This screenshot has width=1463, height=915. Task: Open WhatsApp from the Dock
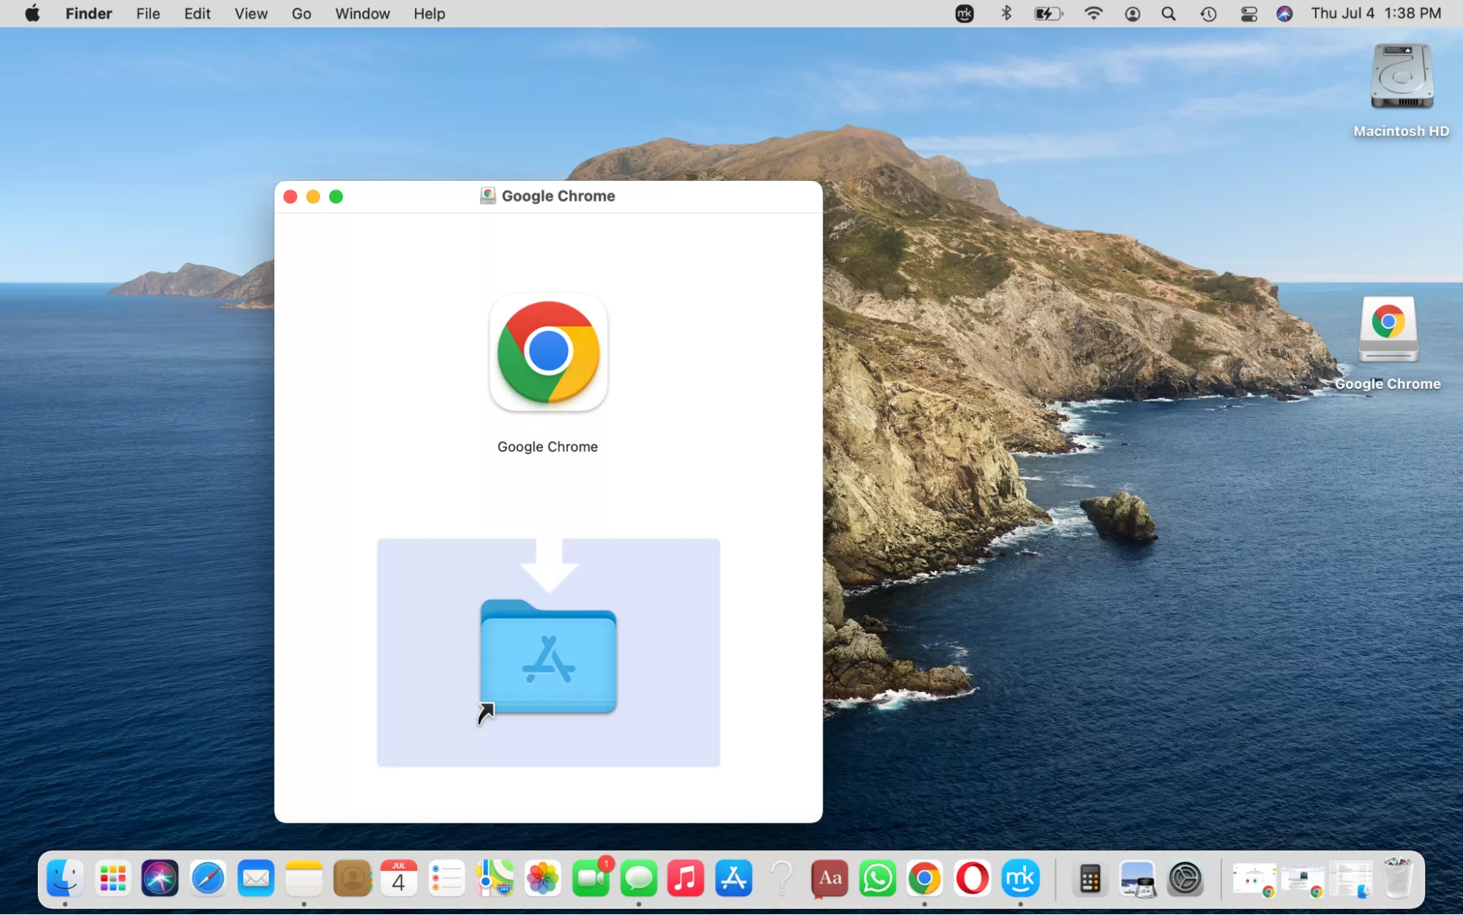click(x=877, y=878)
